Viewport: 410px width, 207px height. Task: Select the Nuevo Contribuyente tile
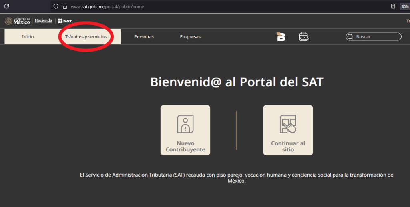point(185,130)
